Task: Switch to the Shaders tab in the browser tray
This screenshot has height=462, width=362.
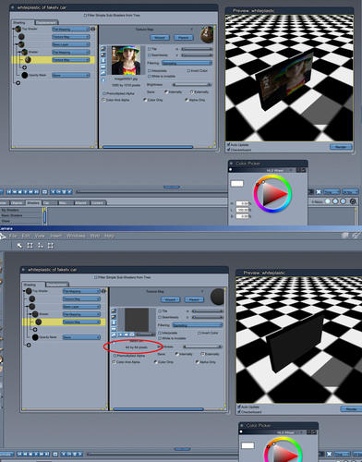Action: point(33,202)
